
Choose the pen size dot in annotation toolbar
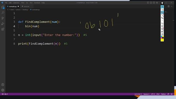tap(162, 21)
